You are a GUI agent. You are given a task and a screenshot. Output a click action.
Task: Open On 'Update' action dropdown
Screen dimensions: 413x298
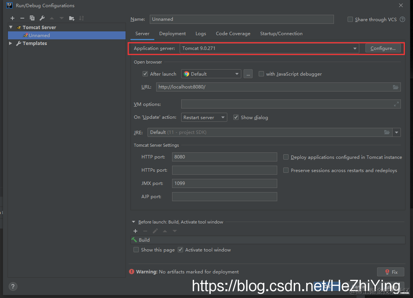pyautogui.click(x=204, y=117)
